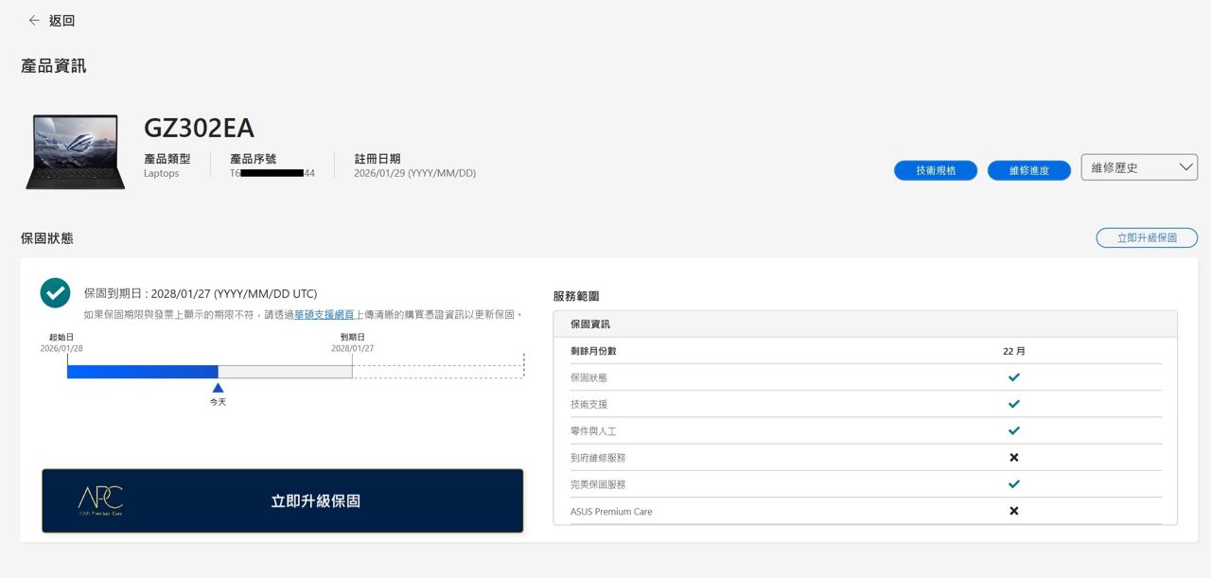Click the 返回 text label
The height and width of the screenshot is (578, 1211).
coord(61,20)
